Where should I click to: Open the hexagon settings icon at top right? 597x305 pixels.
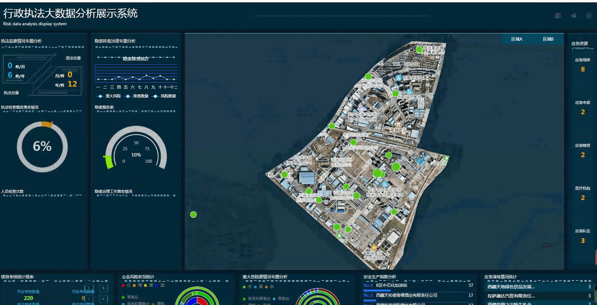tap(589, 16)
